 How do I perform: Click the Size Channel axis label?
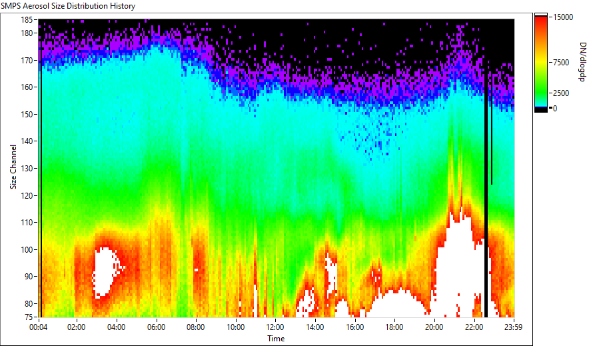click(x=13, y=167)
